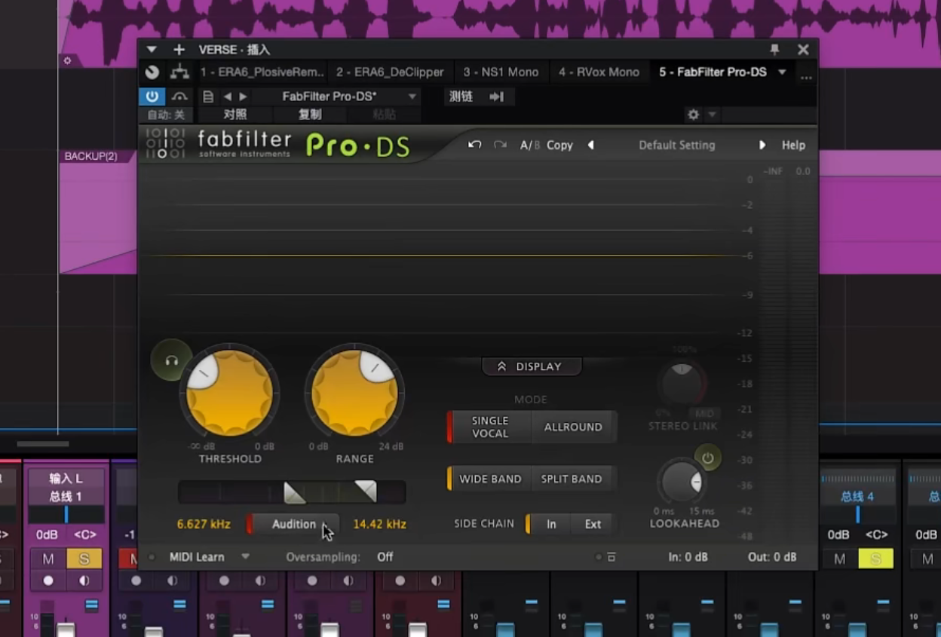Click the Audition button
The width and height of the screenshot is (941, 637).
coord(293,524)
